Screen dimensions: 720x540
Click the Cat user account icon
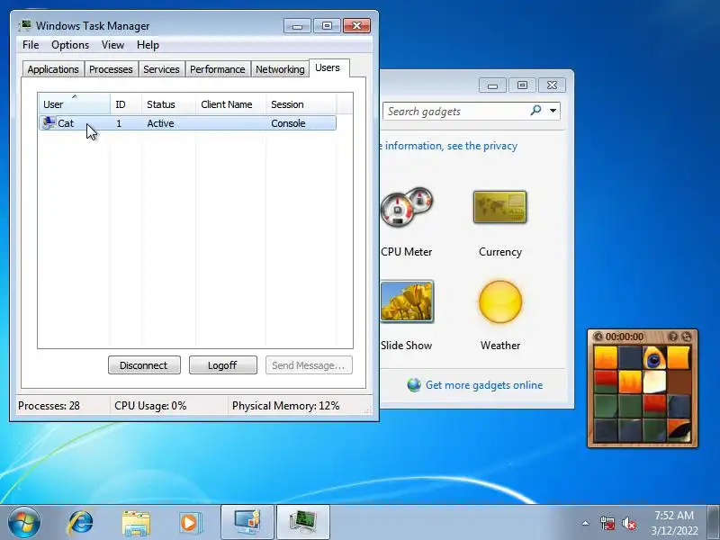click(49, 122)
